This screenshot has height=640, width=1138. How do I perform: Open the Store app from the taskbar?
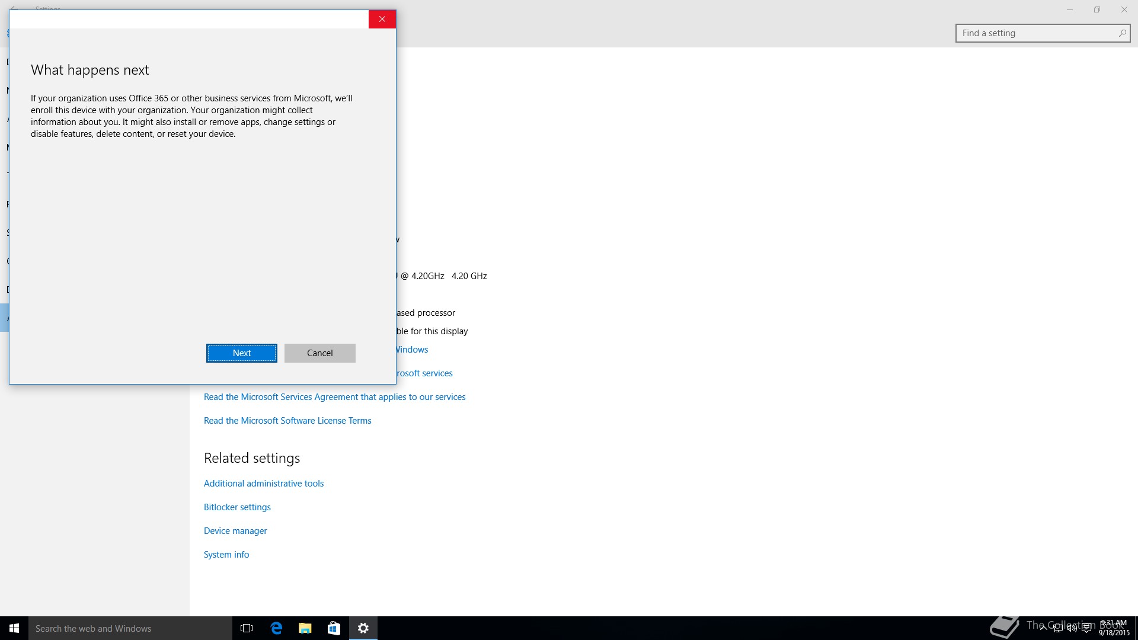click(x=334, y=628)
